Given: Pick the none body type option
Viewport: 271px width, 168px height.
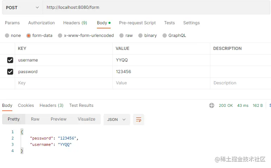Looking at the screenshot, I should click(x=7, y=35).
